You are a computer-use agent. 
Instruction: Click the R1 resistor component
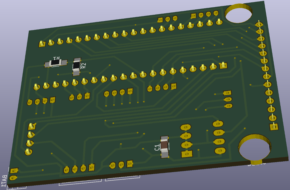click(56, 62)
